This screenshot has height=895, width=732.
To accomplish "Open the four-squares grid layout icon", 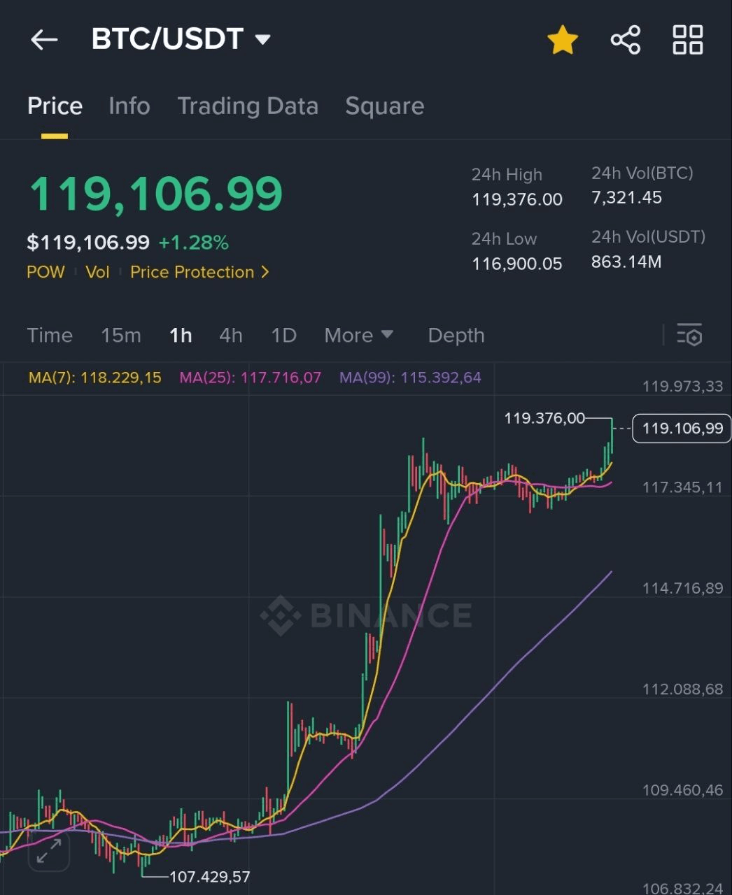I will (687, 40).
